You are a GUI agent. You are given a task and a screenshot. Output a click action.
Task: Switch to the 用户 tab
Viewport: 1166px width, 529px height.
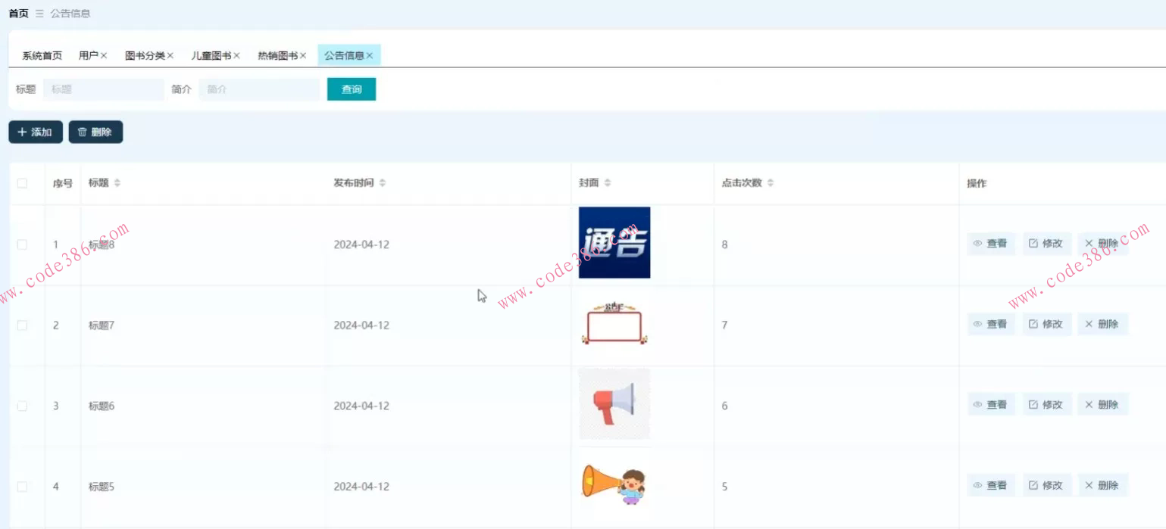(x=88, y=54)
